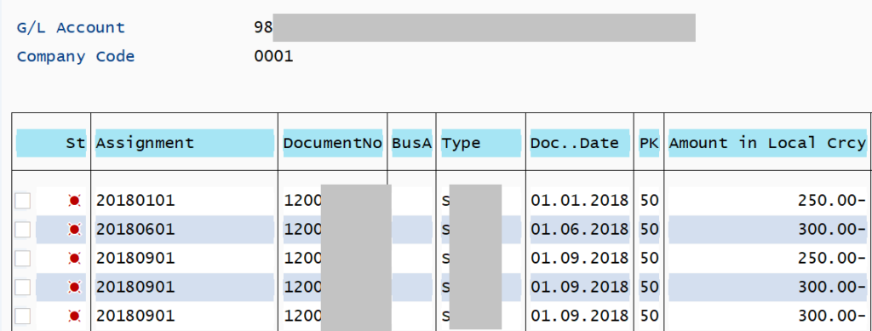Image resolution: width=872 pixels, height=331 pixels.
Task: Click document date 01.06.2018 cell
Action: click(579, 230)
